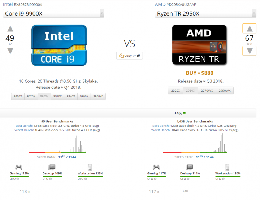Click the AMD Desktop 114% monitor icon
Image resolution: width=260 pixels, height=200 pixels.
coord(189,167)
